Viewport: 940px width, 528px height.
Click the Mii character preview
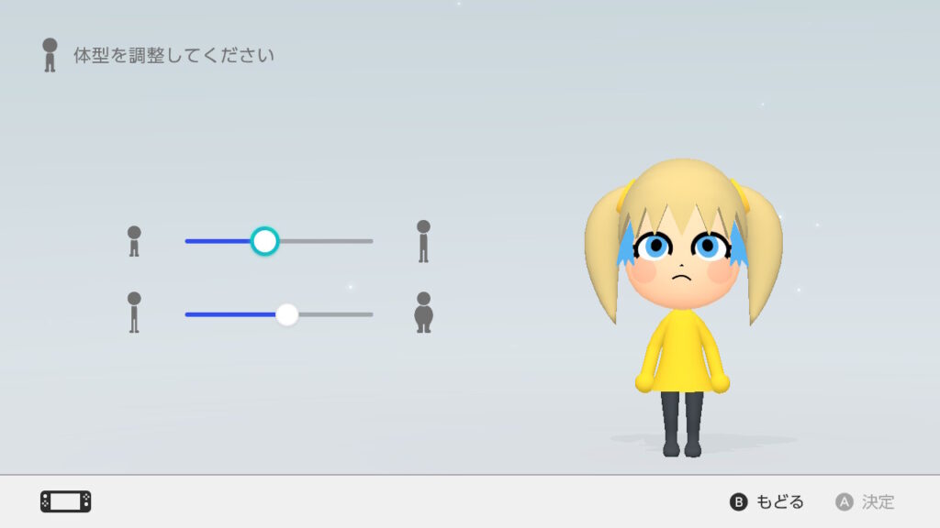(x=683, y=308)
